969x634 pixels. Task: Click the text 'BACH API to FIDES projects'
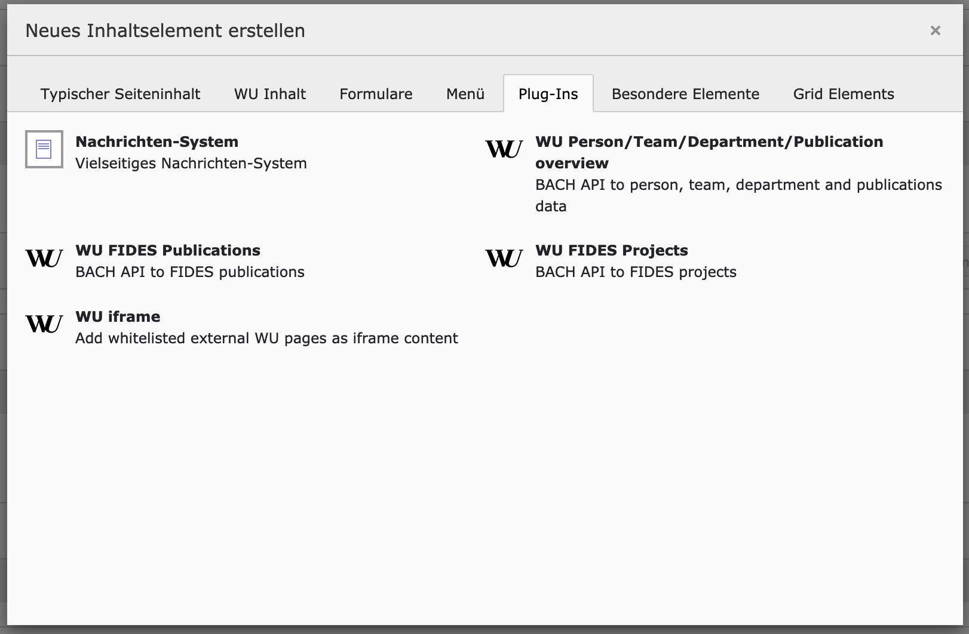(636, 272)
